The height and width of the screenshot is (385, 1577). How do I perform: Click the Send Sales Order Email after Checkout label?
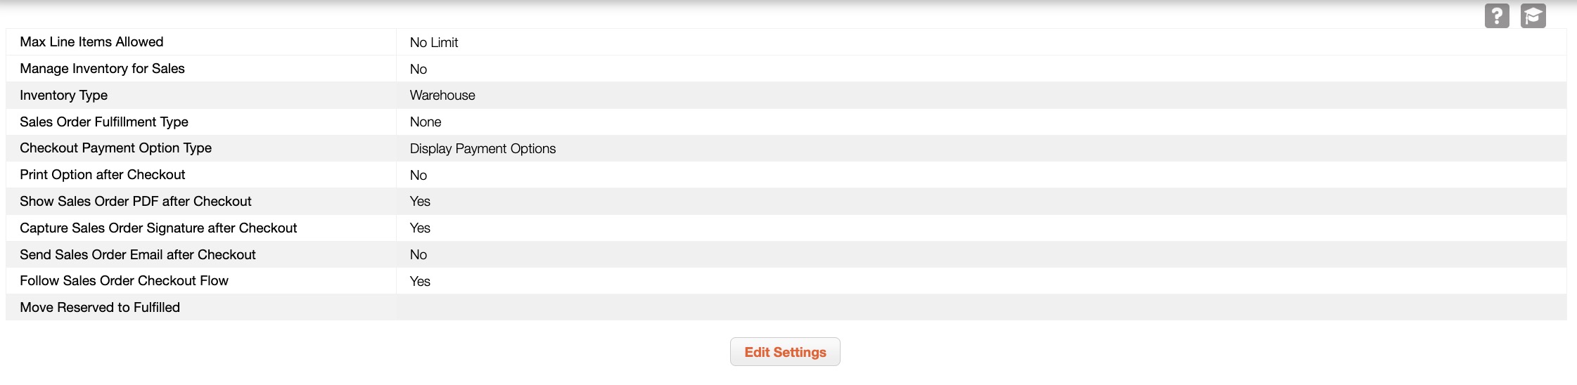click(x=137, y=255)
